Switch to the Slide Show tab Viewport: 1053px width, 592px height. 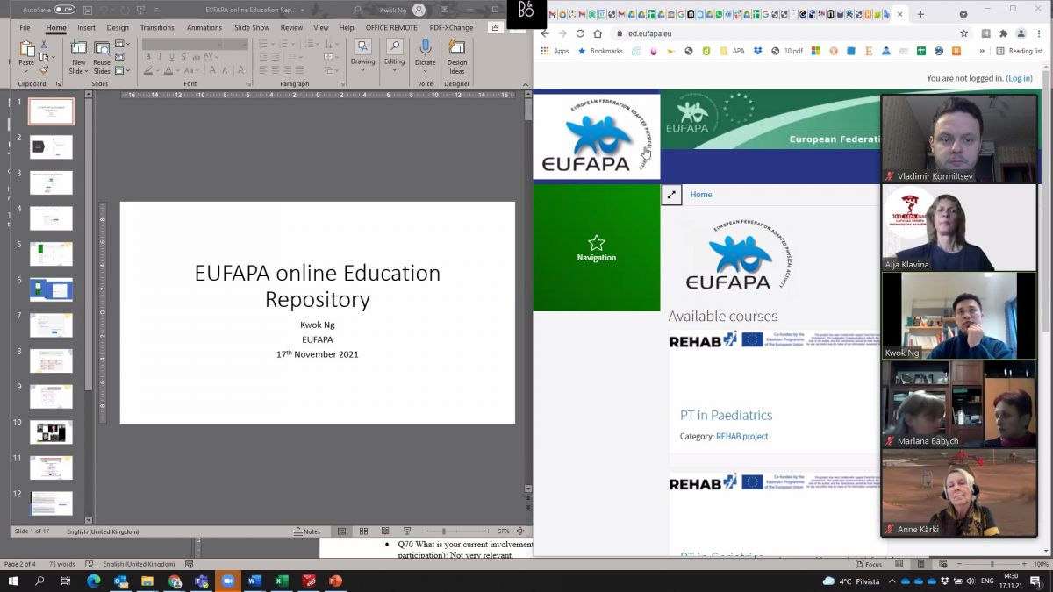tap(252, 27)
